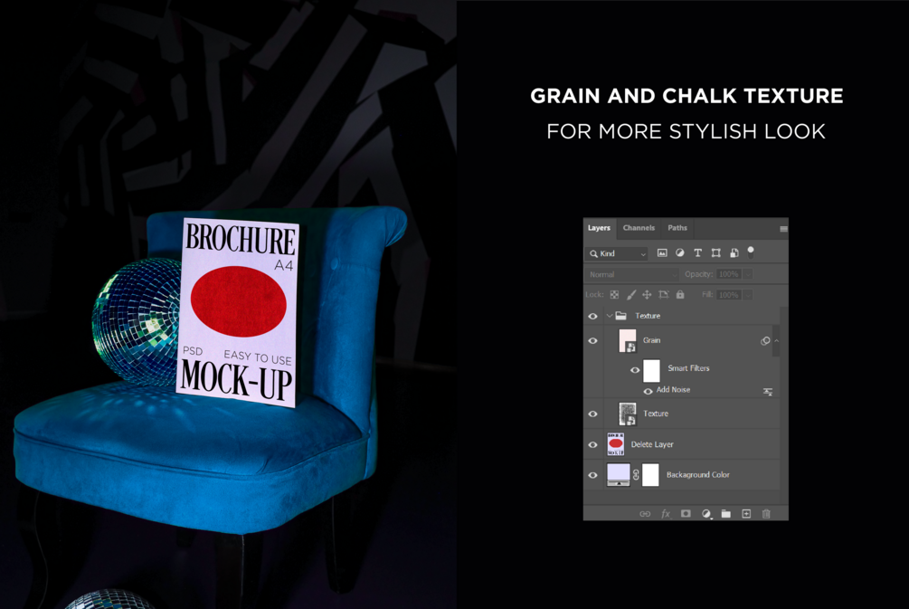Hide the Texture group

(592, 316)
